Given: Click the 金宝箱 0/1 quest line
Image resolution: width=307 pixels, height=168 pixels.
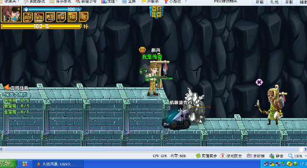Looking at the screenshot, I should point(16,112).
